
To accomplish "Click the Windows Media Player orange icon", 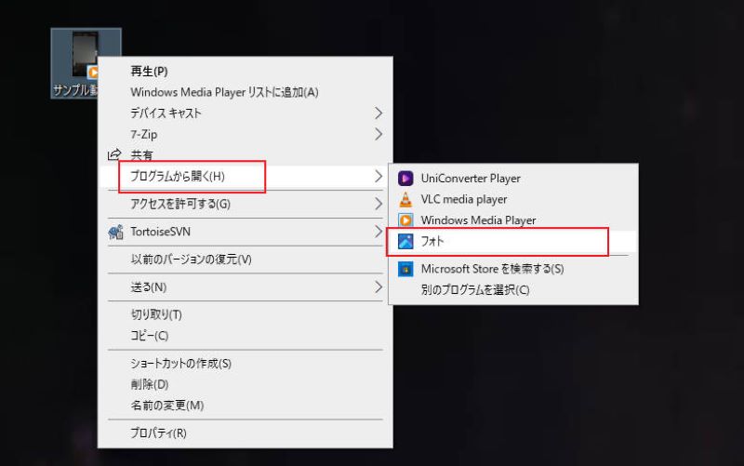I will coord(405,220).
